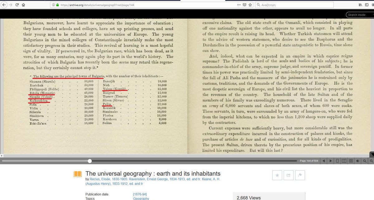Favorite this book using the star button
Viewport: 374px width, 200px height.
pyautogui.click(x=277, y=175)
